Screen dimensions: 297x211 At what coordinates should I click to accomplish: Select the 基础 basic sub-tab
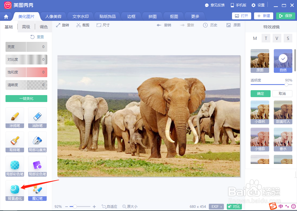(9, 27)
